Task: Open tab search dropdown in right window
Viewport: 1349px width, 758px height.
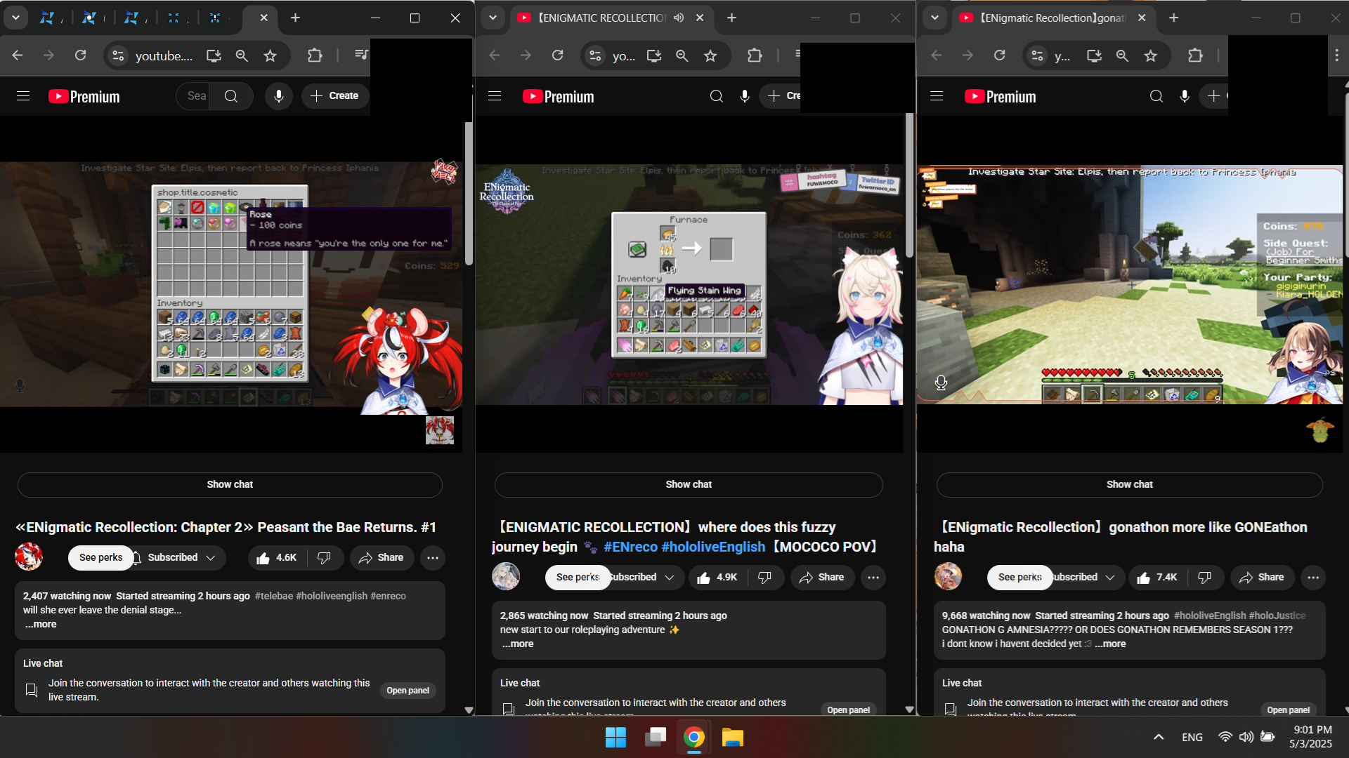Action: point(934,18)
